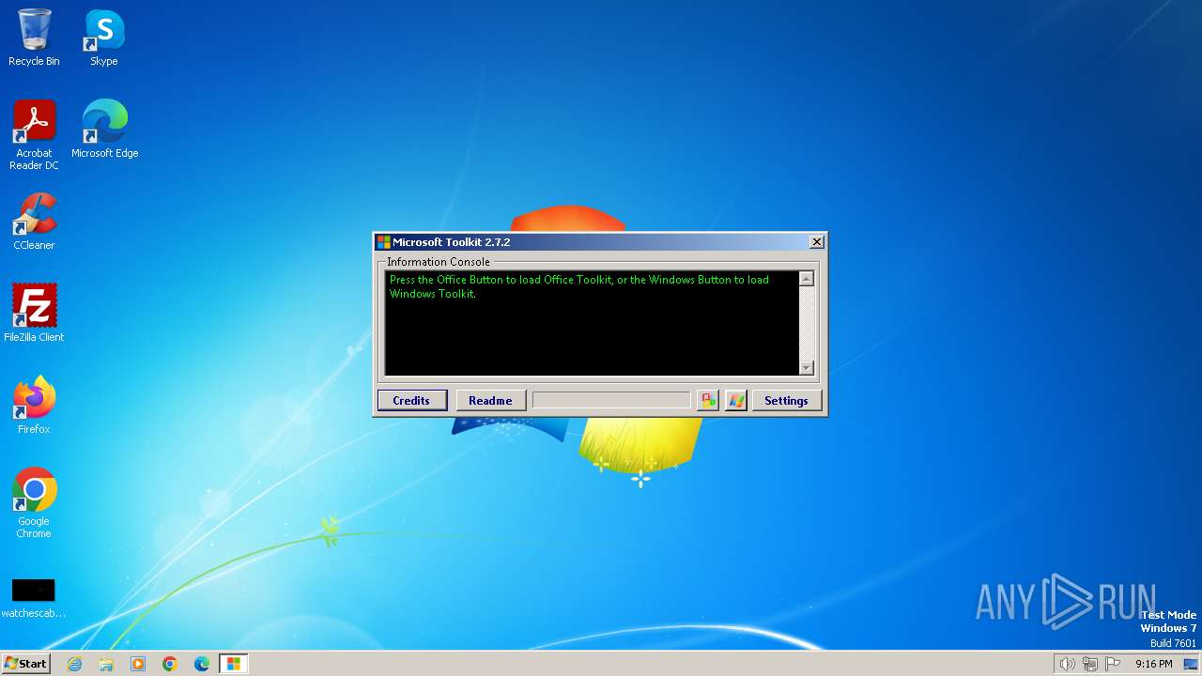The height and width of the screenshot is (676, 1202).
Task: Close the Microsoft Toolkit window
Action: [817, 241]
